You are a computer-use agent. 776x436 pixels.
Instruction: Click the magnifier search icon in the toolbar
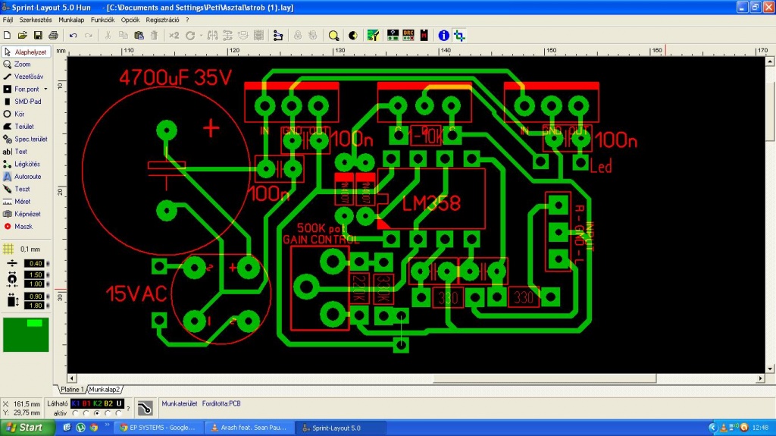pyautogui.click(x=333, y=35)
